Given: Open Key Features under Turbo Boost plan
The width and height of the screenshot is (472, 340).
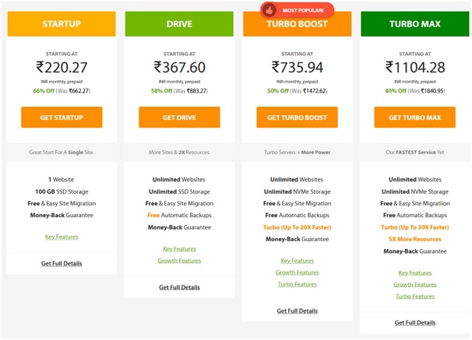Looking at the screenshot, I should tap(297, 261).
